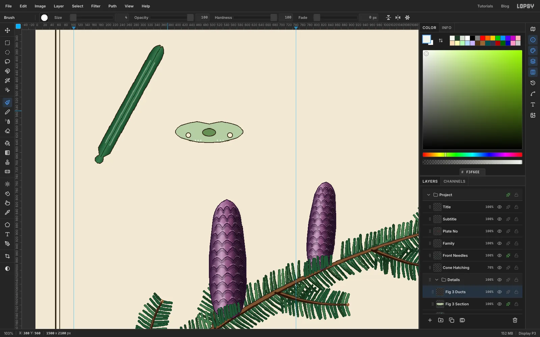540x337 pixels.
Task: Select the Shape polygon tool
Action: (x=7, y=225)
